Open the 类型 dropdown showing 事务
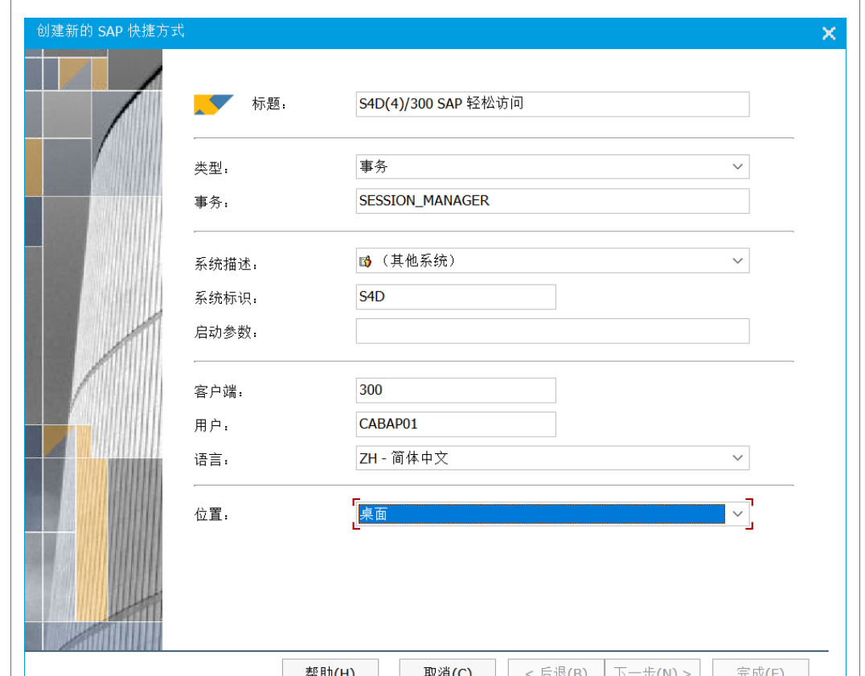This screenshot has height=676, width=865. click(x=552, y=166)
